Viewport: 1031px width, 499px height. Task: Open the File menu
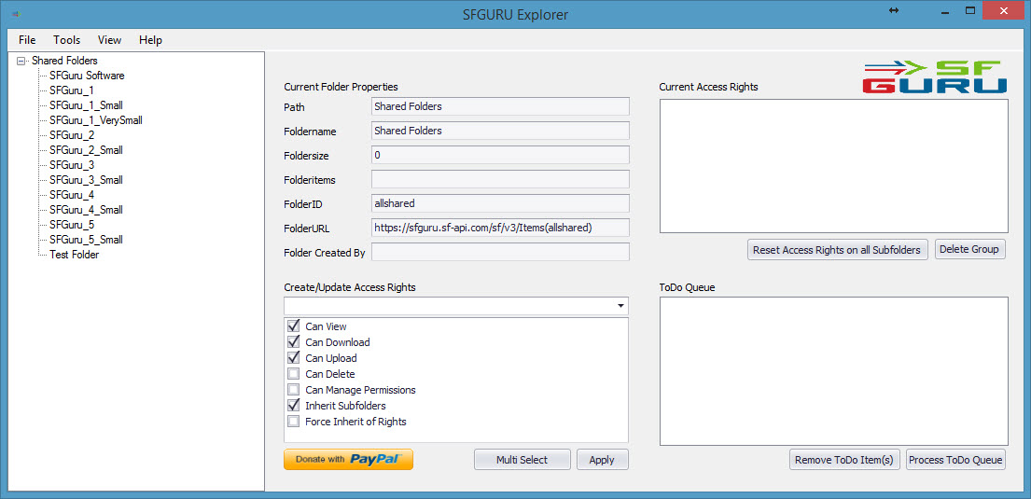(x=28, y=40)
